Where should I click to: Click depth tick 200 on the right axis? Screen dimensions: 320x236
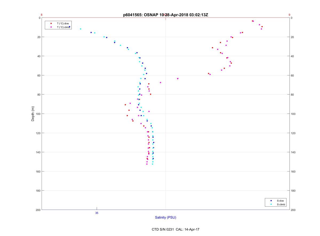point(293,210)
